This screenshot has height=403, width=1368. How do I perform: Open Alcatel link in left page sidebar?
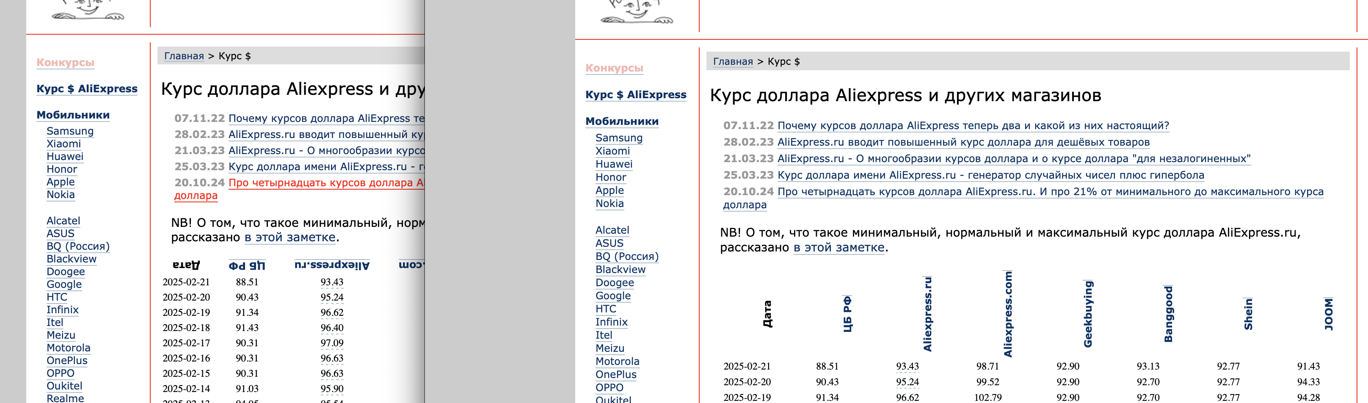coord(63,221)
